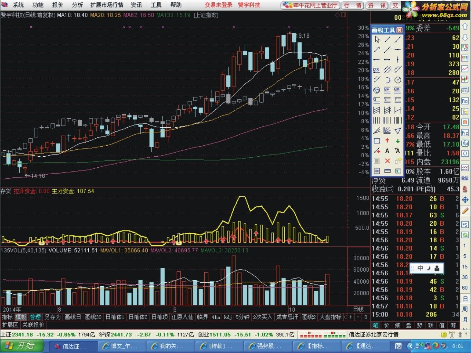Select the text annotation A tool
Image resolution: width=471 pixels, height=353 pixels.
[x=387, y=151]
